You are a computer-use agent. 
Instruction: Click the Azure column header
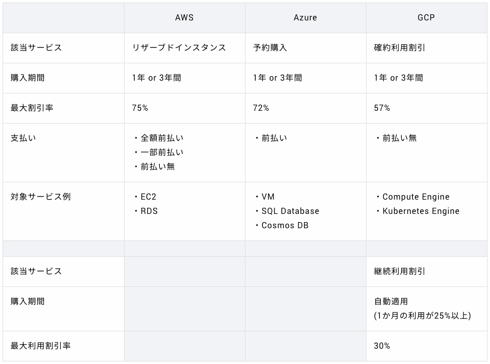305,18
